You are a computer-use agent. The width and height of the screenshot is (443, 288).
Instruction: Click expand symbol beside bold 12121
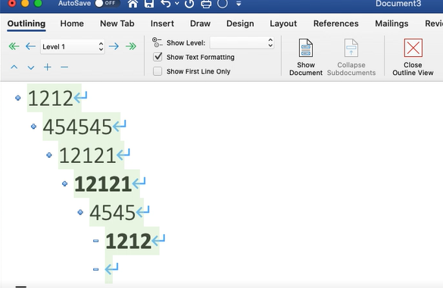point(64,183)
